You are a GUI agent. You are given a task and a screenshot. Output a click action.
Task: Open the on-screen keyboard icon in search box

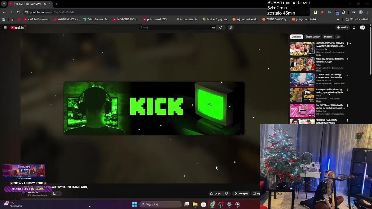tap(213, 28)
